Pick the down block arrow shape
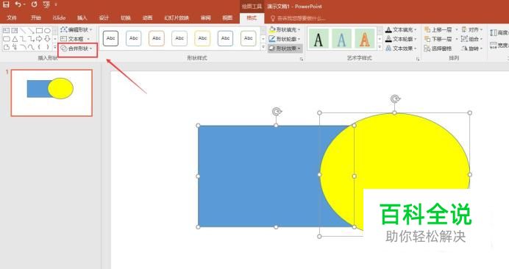The width and height of the screenshot is (509, 269). [x=47, y=39]
